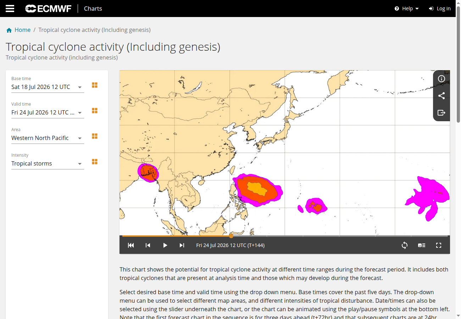Open the hamburger navigation menu
The height and width of the screenshot is (319, 461).
(x=10, y=9)
